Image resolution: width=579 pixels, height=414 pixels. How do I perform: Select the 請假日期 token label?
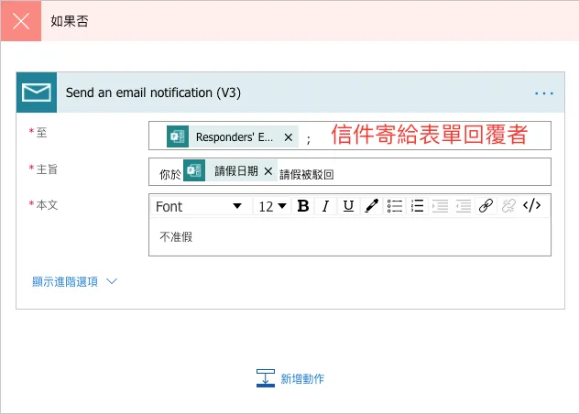[236, 171]
